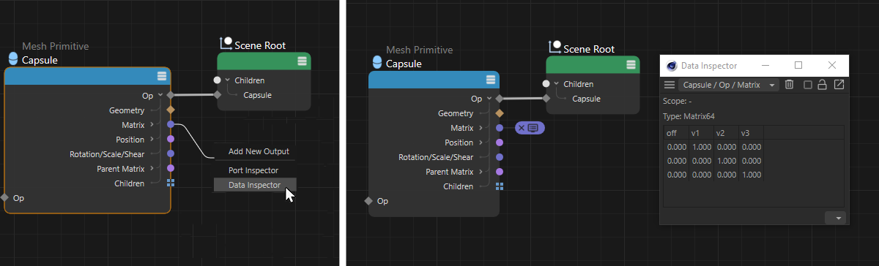Collapse the Children chevron on Scene Root near the context menu
The image size is (879, 266).
[x=227, y=80]
